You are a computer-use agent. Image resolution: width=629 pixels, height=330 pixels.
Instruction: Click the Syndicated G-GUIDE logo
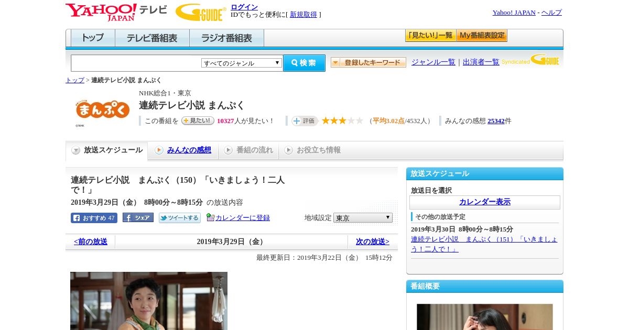[530, 60]
